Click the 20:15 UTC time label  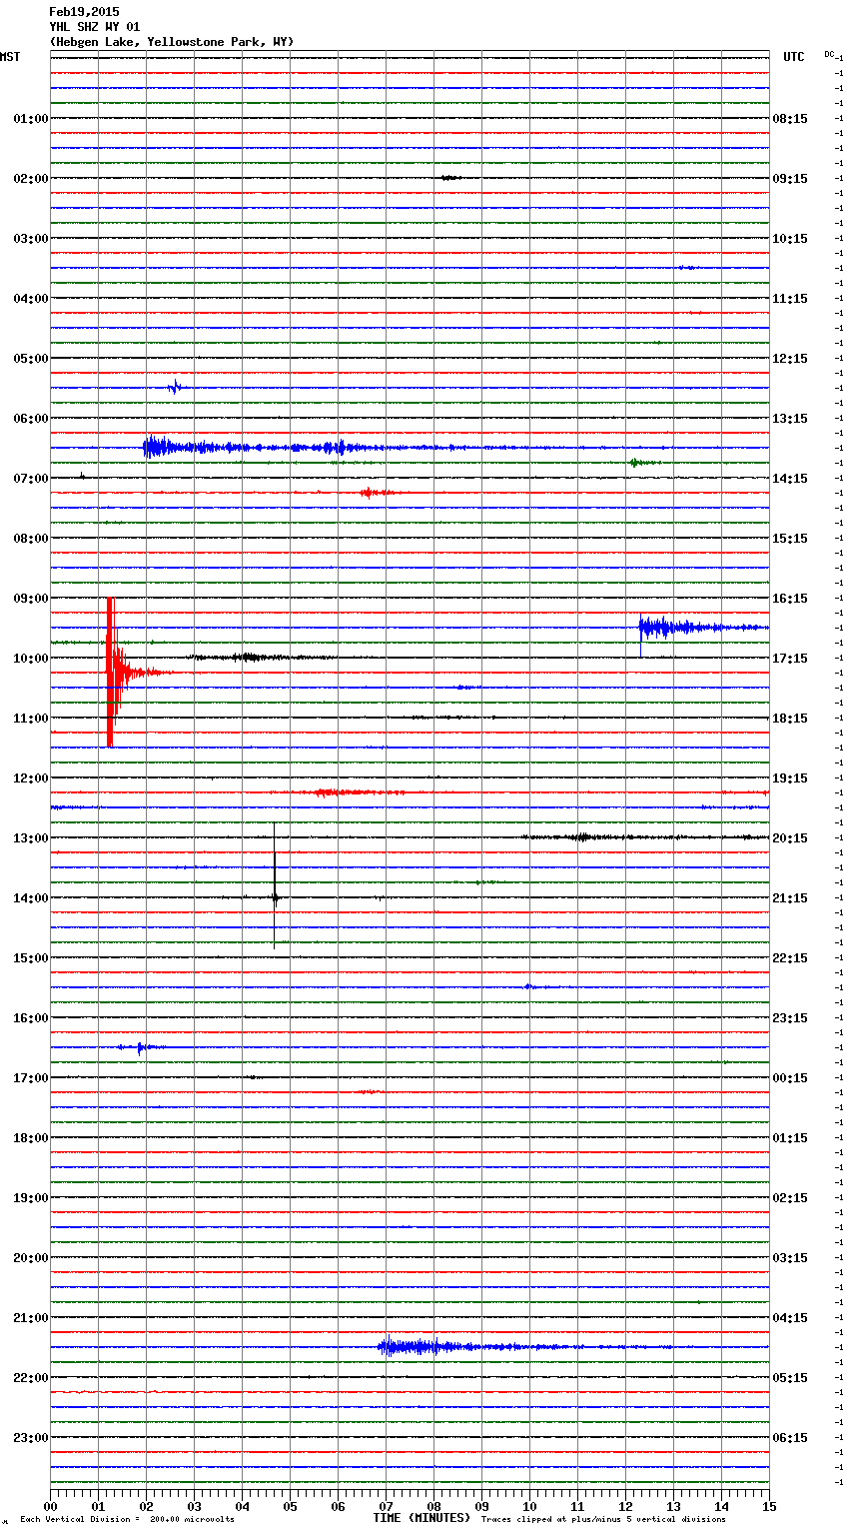pos(790,838)
